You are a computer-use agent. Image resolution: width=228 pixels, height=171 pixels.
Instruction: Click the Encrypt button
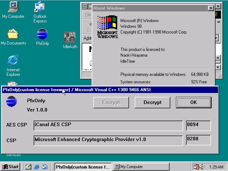click(x=111, y=103)
